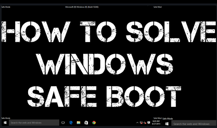The width and height of the screenshot is (217, 128).
Task: Open the Windows Store taskbar icon
Action: pyautogui.click(x=86, y=123)
